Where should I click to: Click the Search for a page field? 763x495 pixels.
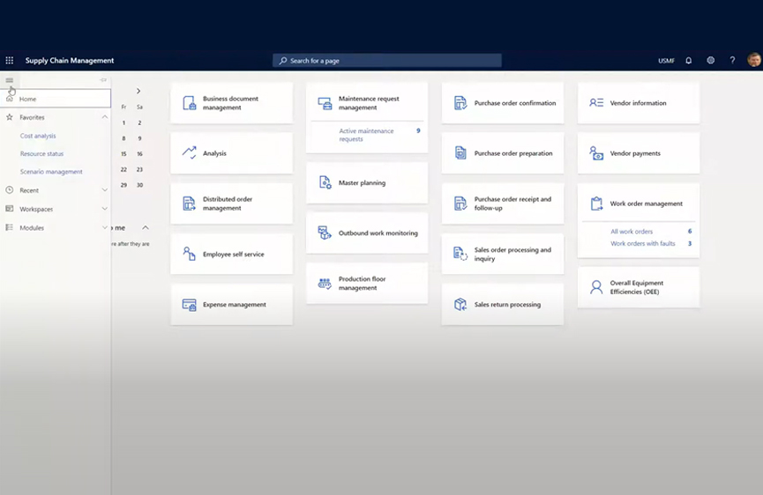tap(386, 61)
